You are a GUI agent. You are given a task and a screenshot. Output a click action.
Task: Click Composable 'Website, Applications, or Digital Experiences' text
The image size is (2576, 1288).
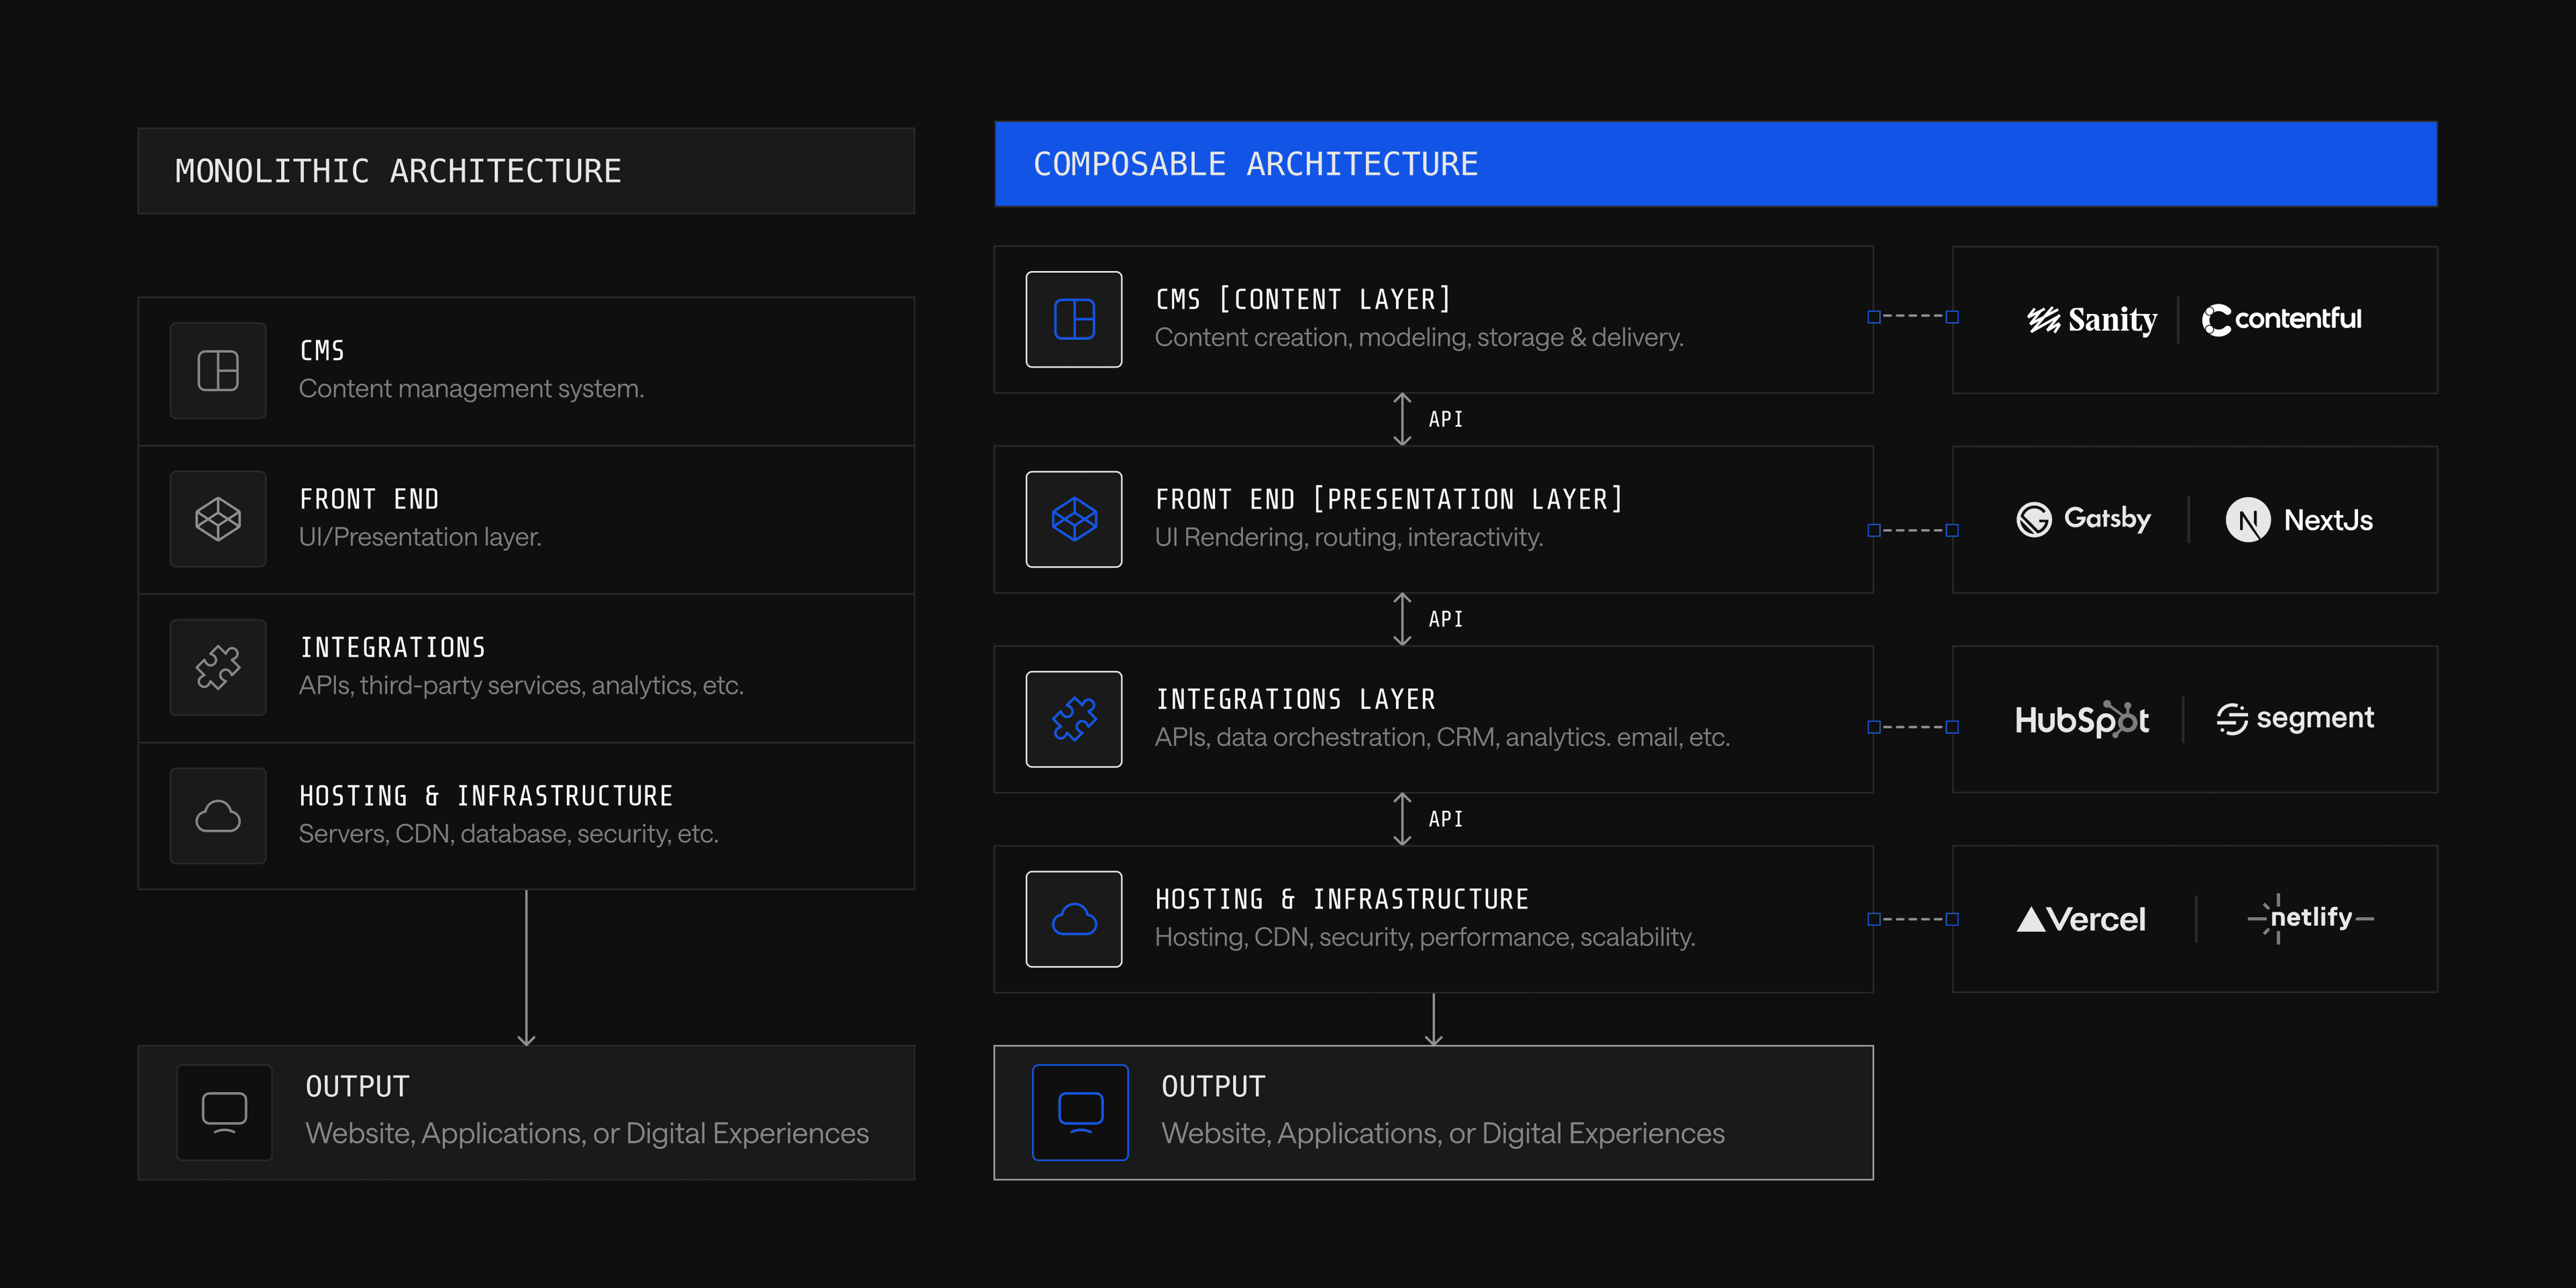(x=1443, y=1134)
